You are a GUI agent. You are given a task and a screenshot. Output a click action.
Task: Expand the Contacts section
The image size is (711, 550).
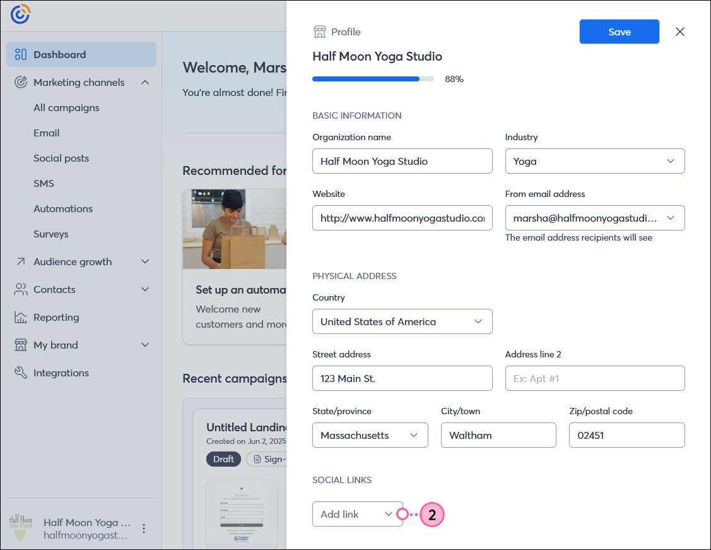(145, 289)
